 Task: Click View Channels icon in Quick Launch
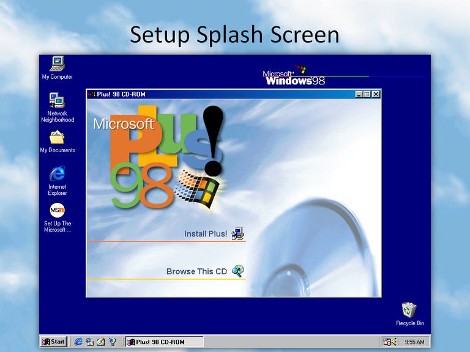pos(113,342)
